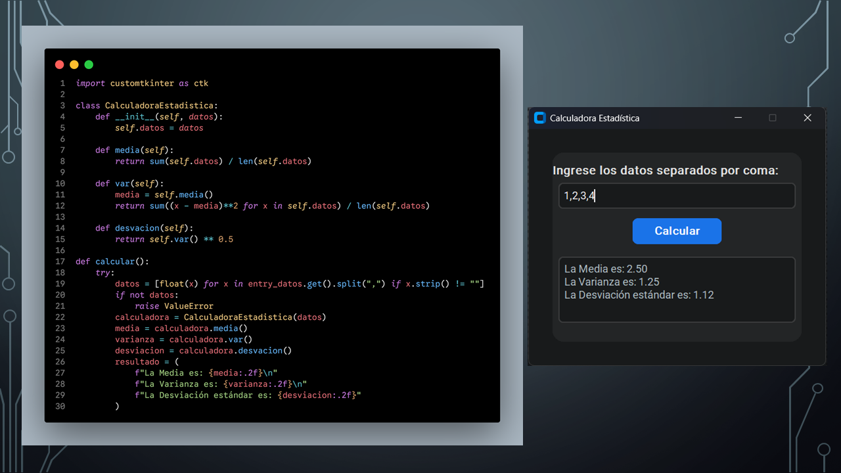Click the Calculadora Estadística app icon

[539, 118]
